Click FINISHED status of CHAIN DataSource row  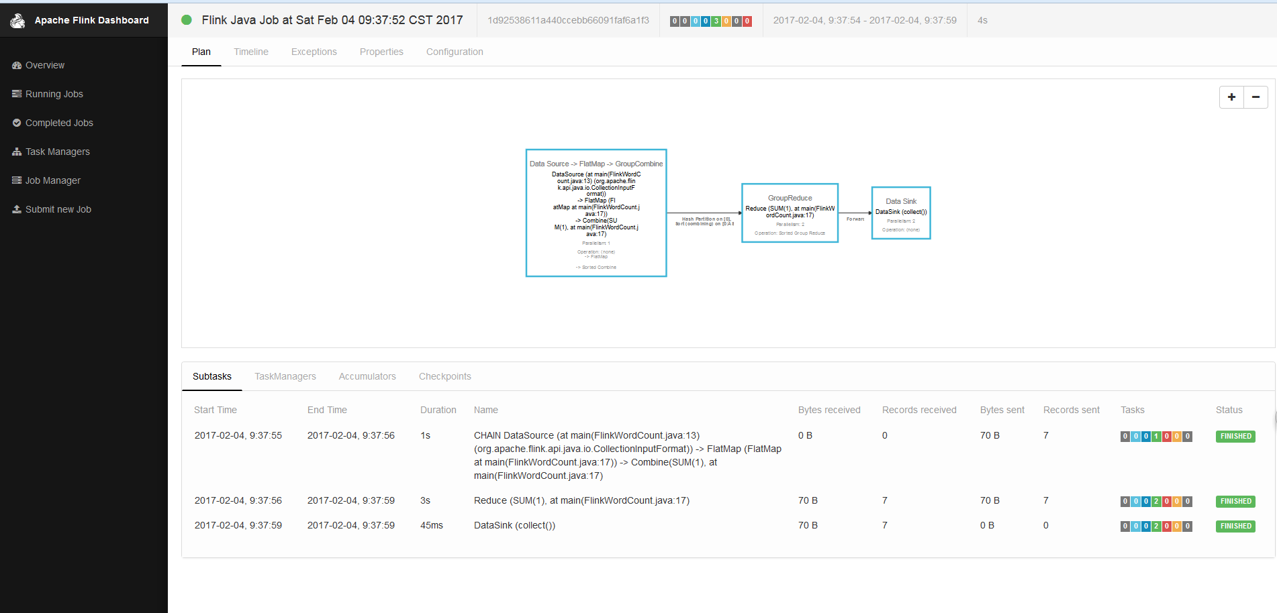[1235, 436]
